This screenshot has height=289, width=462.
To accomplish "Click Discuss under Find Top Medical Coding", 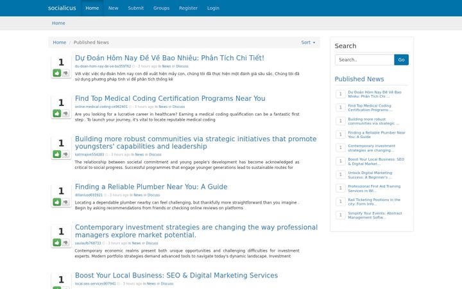I will click(x=178, y=107).
